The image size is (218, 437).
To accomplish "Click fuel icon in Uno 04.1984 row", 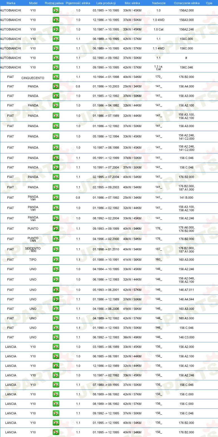I will pos(56,269).
